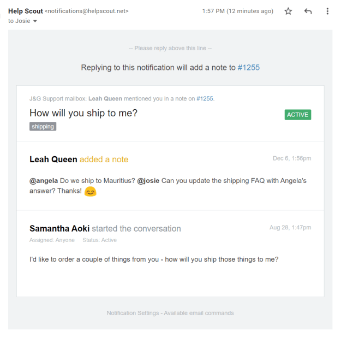The image size is (341, 337).
Task: Click the smiling emoji in the note
Action: tap(91, 192)
